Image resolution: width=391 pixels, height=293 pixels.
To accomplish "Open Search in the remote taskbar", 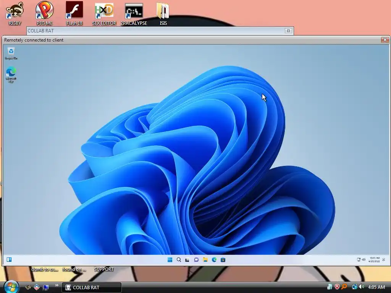I will (x=179, y=259).
